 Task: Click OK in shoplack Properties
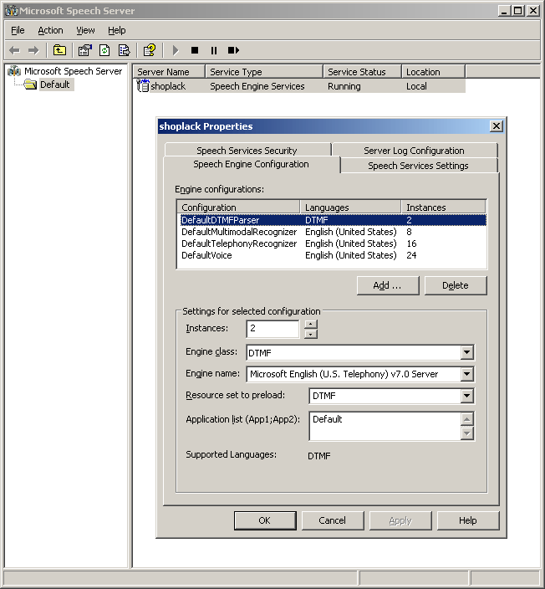click(265, 520)
